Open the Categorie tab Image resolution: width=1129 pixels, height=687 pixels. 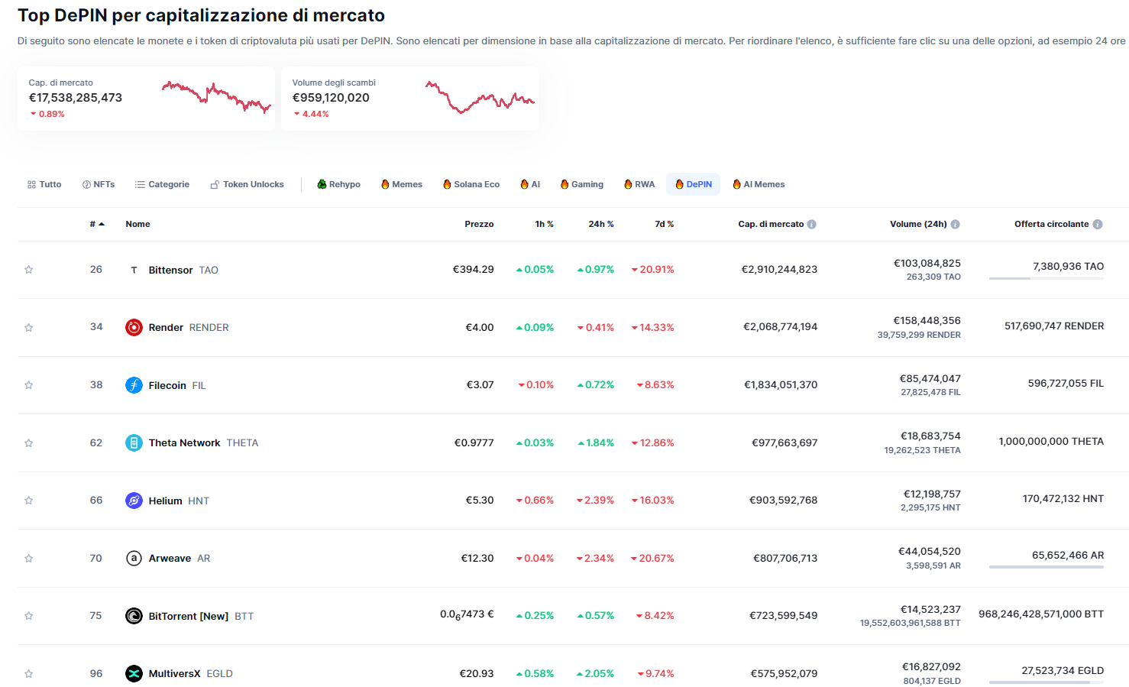coord(162,184)
